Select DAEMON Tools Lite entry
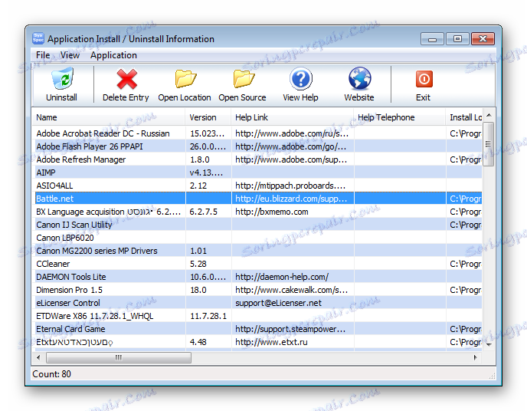 (257, 277)
